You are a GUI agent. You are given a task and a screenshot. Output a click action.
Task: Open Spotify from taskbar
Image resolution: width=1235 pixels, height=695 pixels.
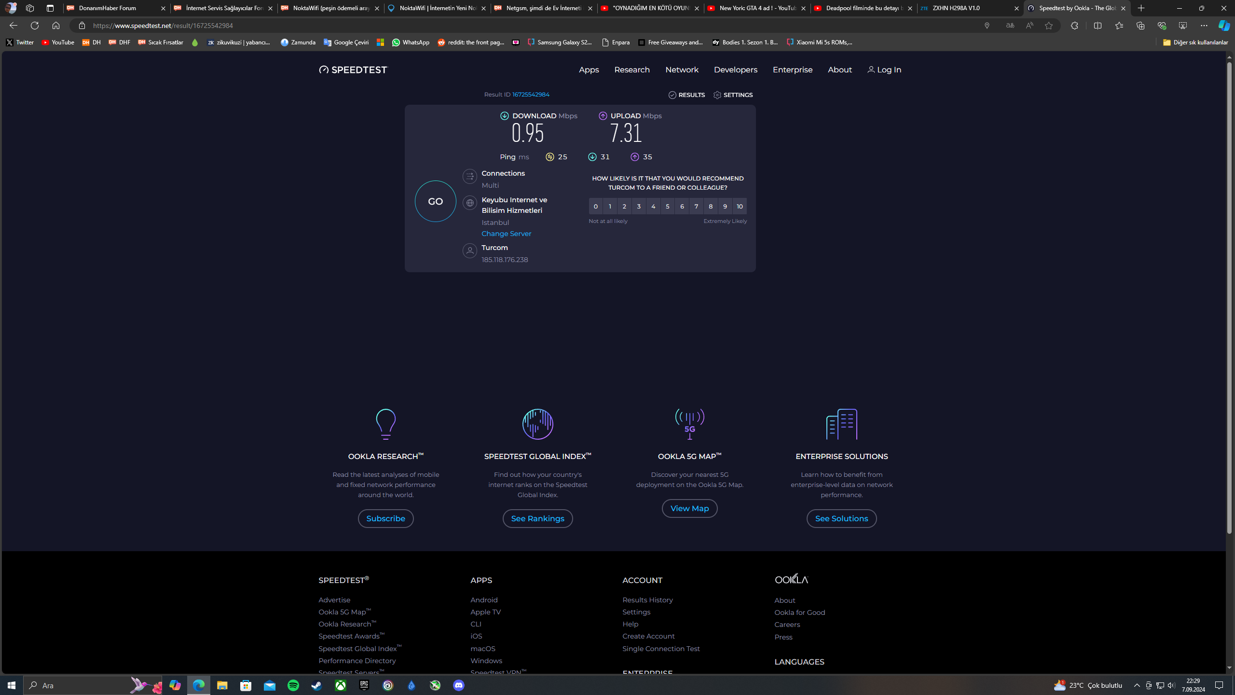click(x=293, y=685)
